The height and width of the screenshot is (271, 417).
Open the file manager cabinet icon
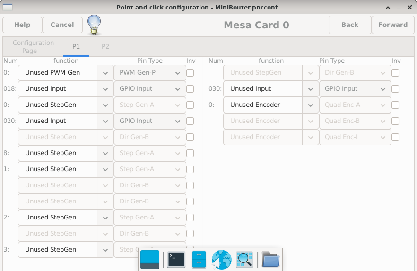click(x=199, y=260)
